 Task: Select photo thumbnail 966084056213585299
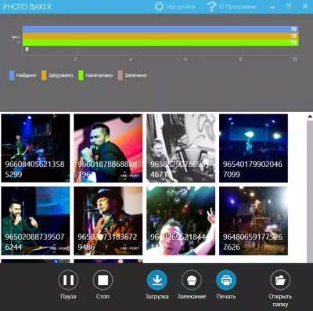(35, 148)
